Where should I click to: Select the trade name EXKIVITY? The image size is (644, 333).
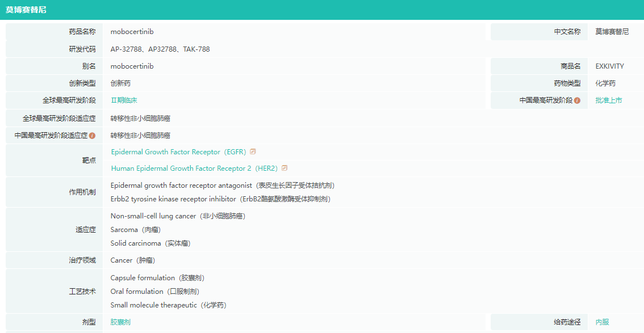tap(609, 66)
